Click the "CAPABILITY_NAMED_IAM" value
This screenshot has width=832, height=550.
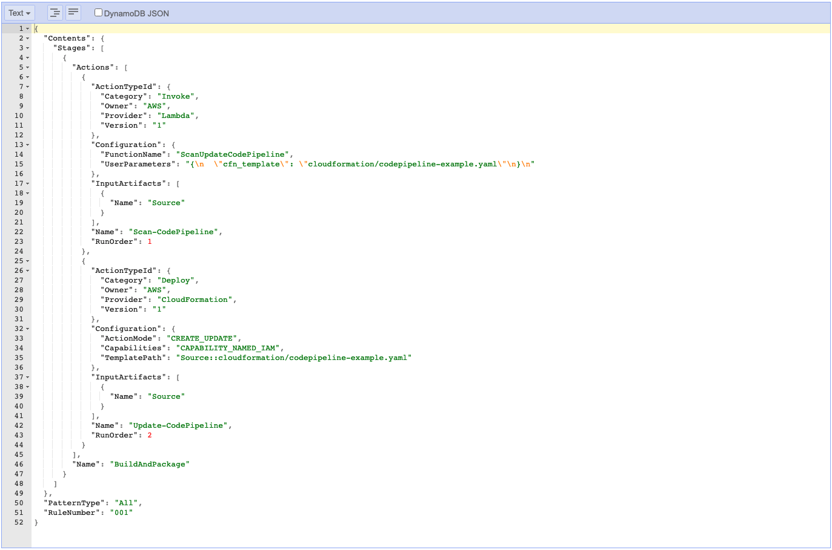[x=228, y=349]
